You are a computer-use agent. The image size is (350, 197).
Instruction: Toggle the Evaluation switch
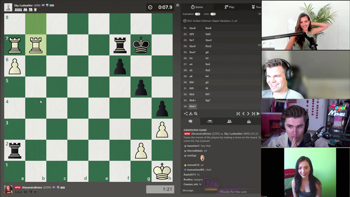[197, 14]
